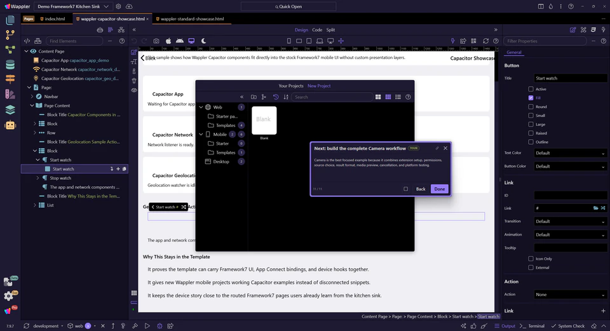Enable the Outline checkbox

click(531, 142)
